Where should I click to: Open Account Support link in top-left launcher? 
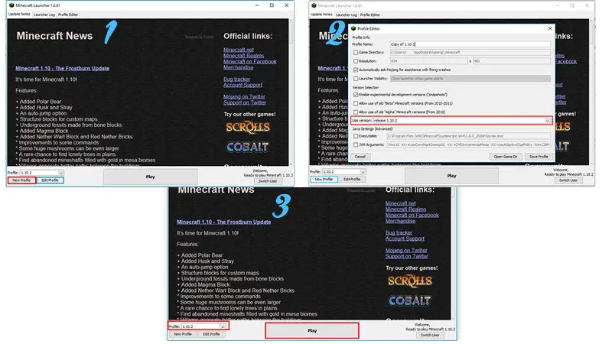243,85
